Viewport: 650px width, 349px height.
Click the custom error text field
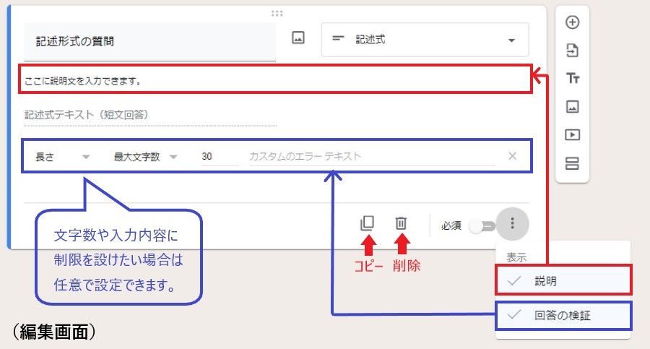[372, 156]
